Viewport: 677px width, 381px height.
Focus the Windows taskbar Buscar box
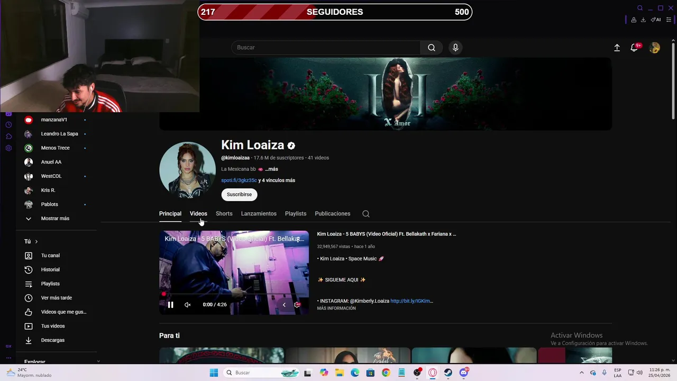pyautogui.click(x=262, y=373)
